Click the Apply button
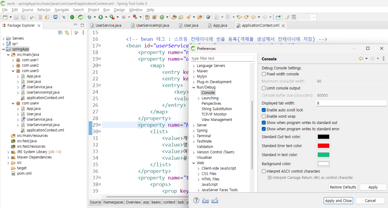Image resolution: width=388 pixels, height=208 pixels. tap(373, 187)
